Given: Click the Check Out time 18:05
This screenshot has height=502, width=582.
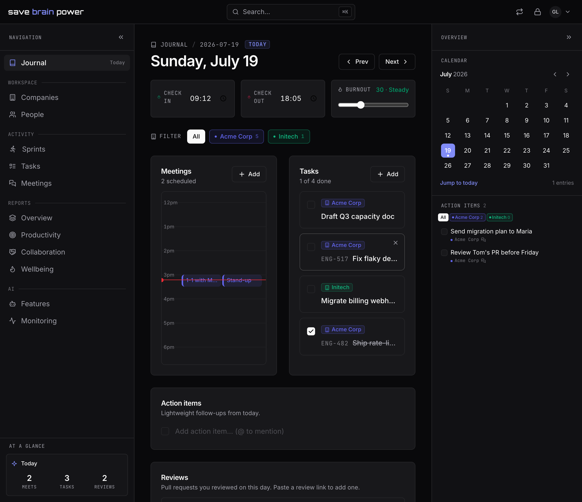Looking at the screenshot, I should (x=291, y=98).
